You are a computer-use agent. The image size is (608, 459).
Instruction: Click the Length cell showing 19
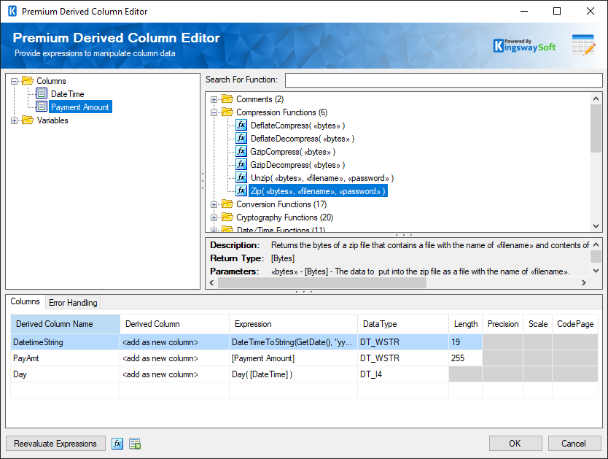(x=465, y=342)
